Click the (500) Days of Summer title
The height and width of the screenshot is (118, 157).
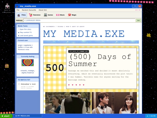[x=100, y=60]
